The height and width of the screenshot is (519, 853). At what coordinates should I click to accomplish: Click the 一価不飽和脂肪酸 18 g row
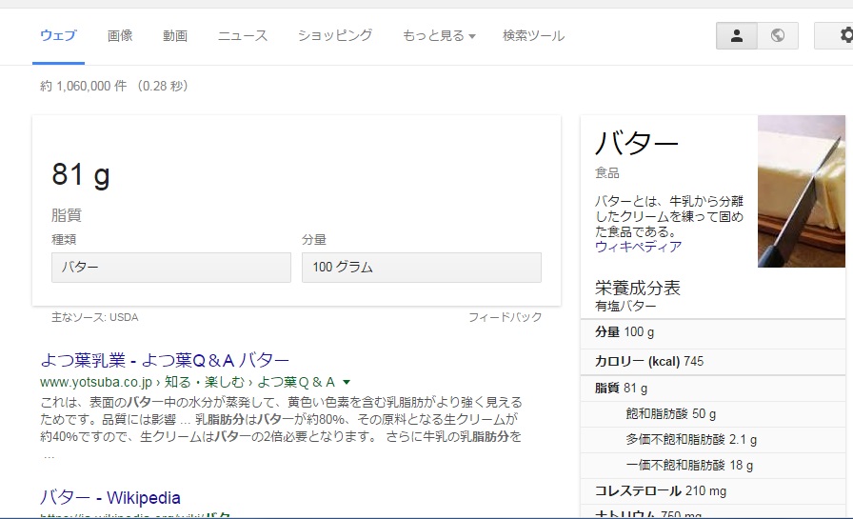pyautogui.click(x=713, y=465)
